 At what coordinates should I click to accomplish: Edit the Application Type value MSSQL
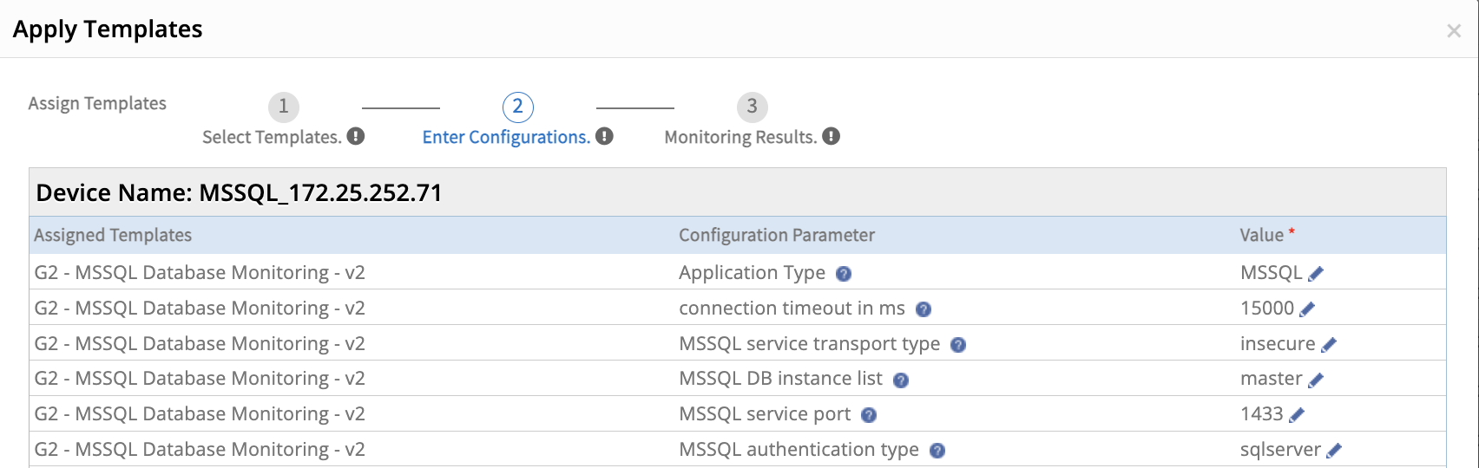[x=1316, y=274]
